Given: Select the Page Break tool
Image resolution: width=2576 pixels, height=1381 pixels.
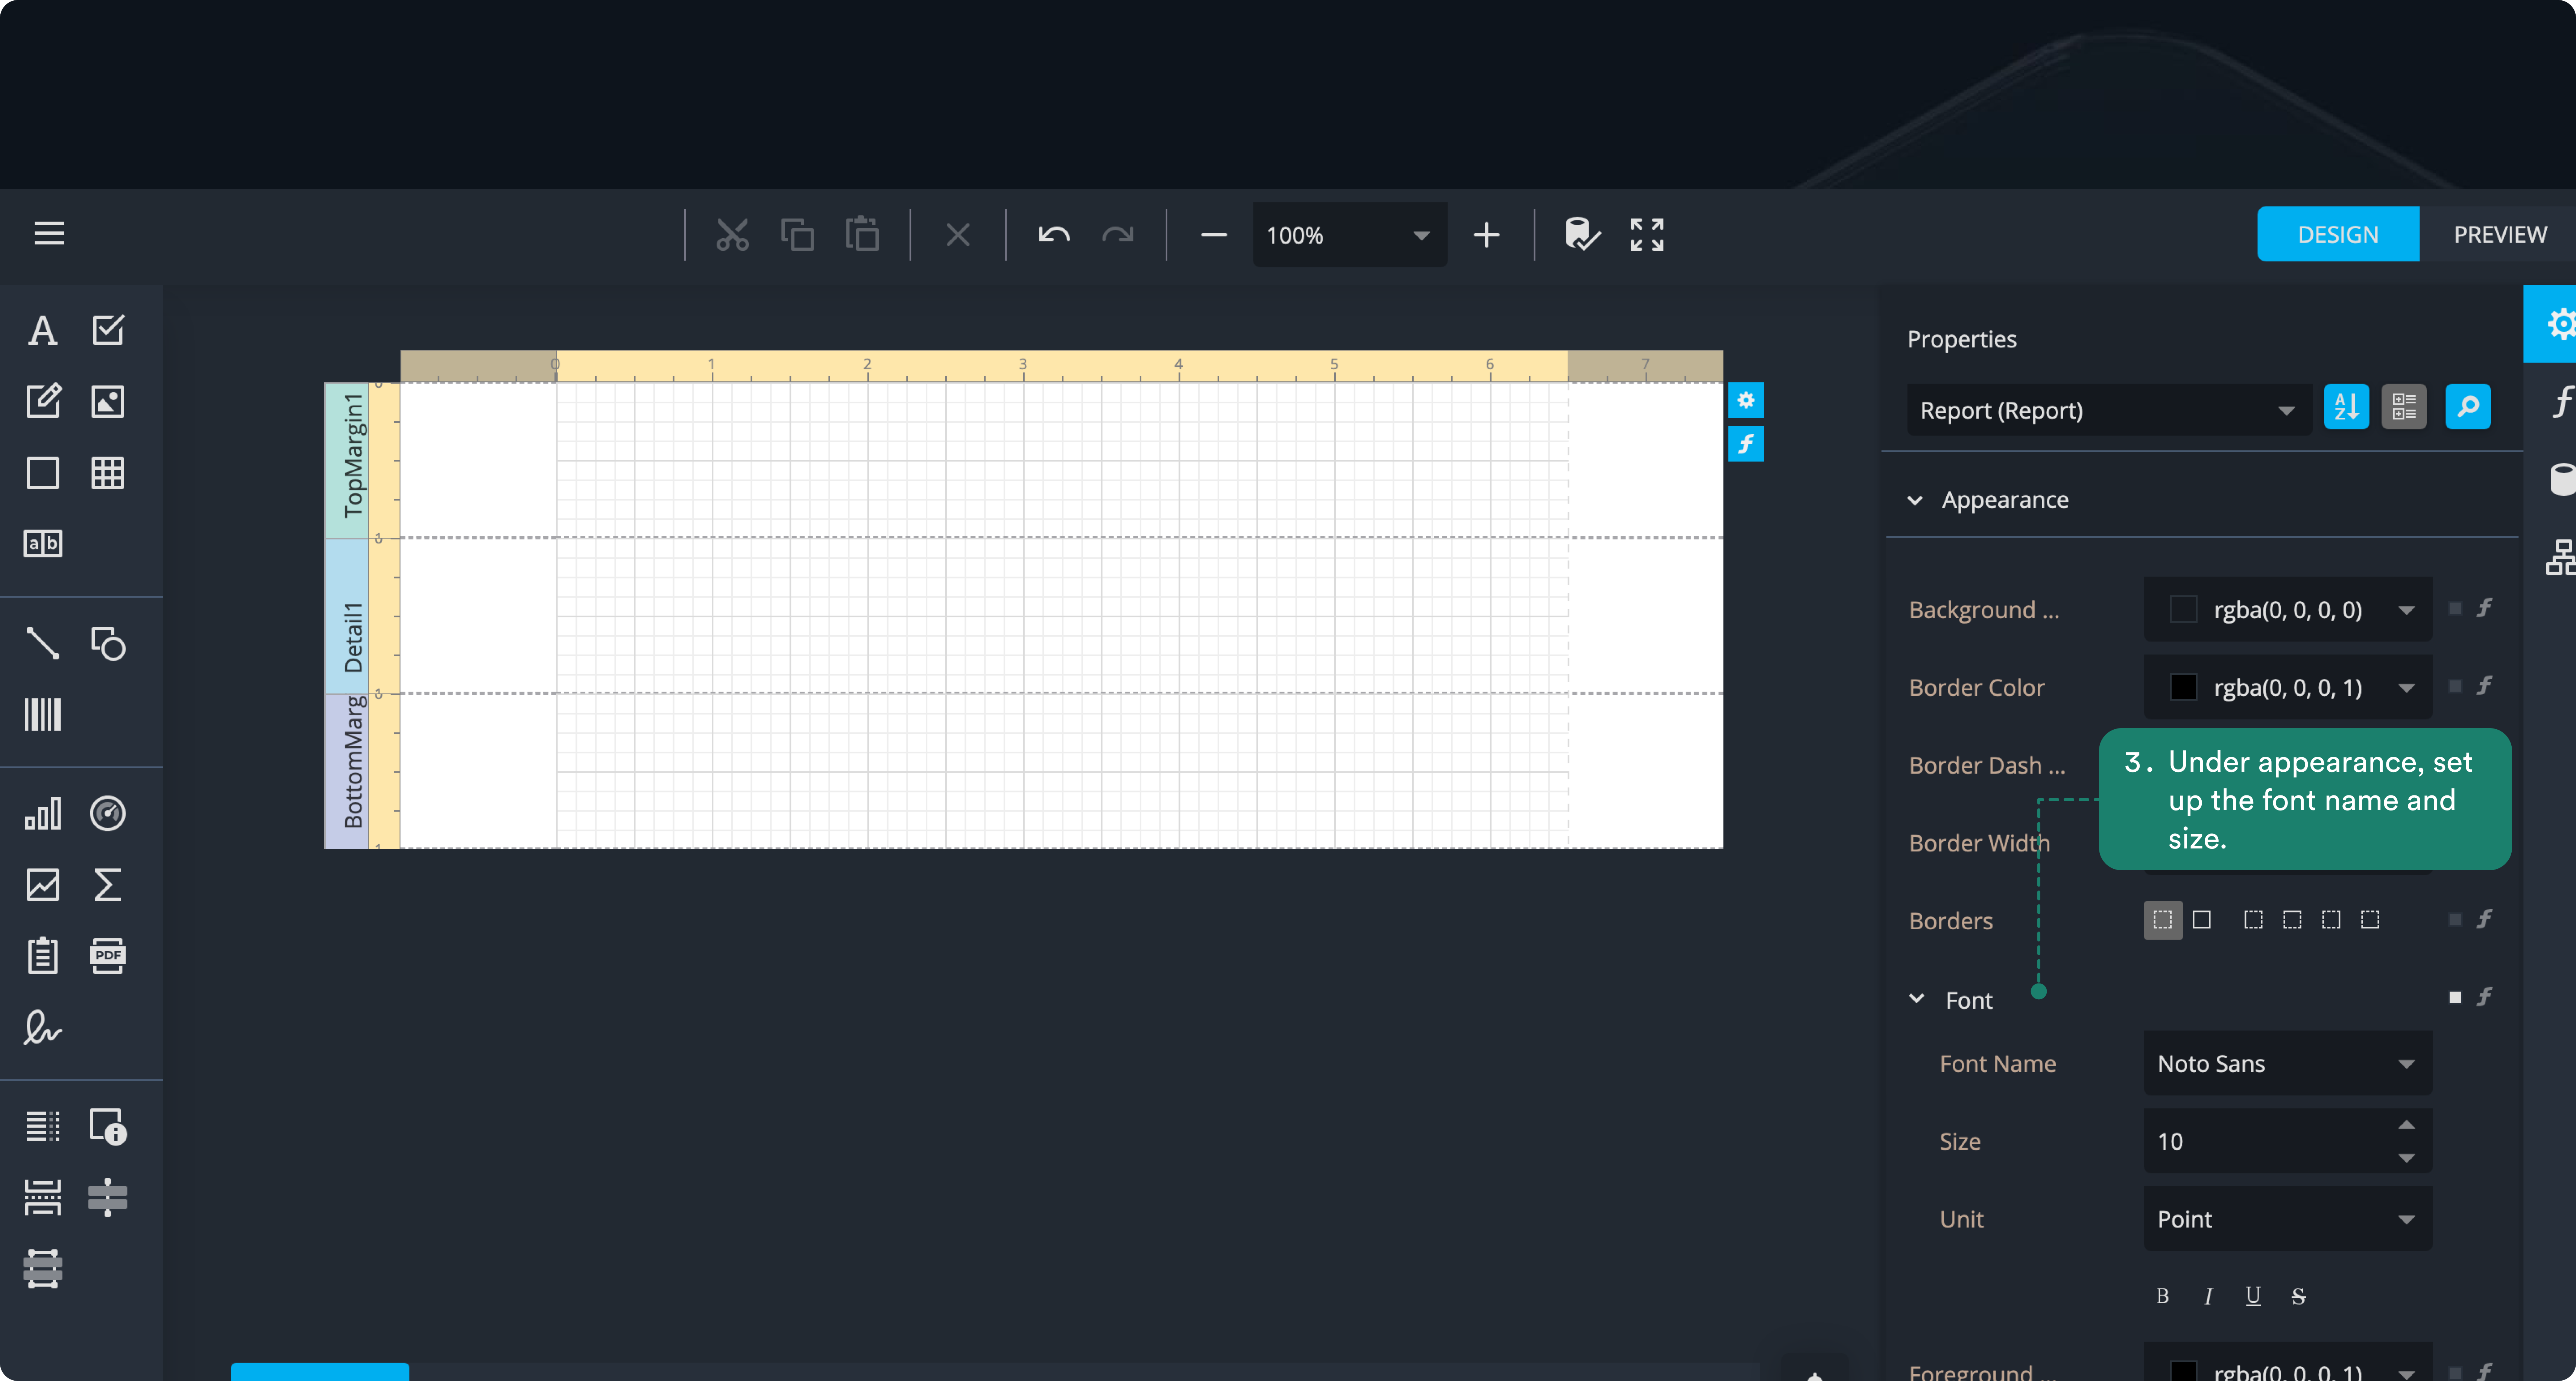Looking at the screenshot, I should click(x=42, y=1197).
